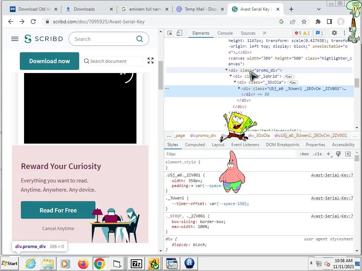Open the Computed styles tab

195,145
